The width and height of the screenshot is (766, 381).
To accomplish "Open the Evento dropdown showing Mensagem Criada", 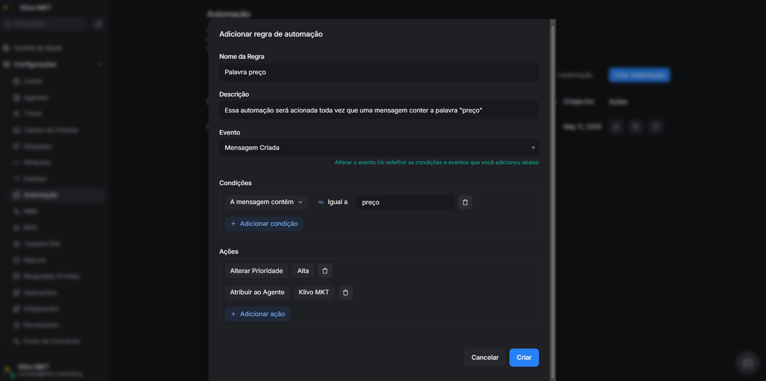I will pyautogui.click(x=379, y=148).
